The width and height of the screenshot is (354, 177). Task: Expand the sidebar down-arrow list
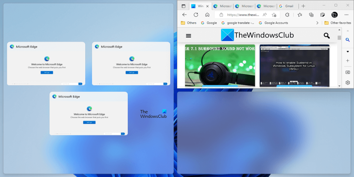(348, 51)
